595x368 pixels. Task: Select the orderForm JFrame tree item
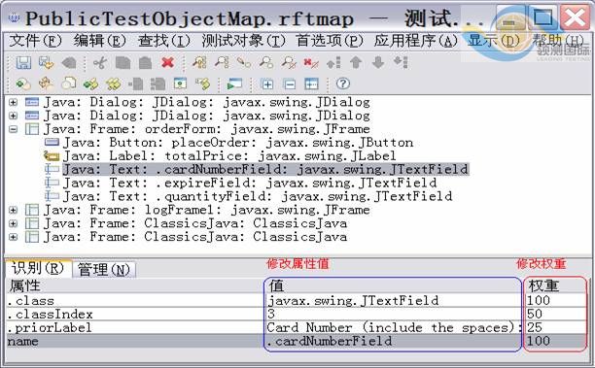click(206, 129)
